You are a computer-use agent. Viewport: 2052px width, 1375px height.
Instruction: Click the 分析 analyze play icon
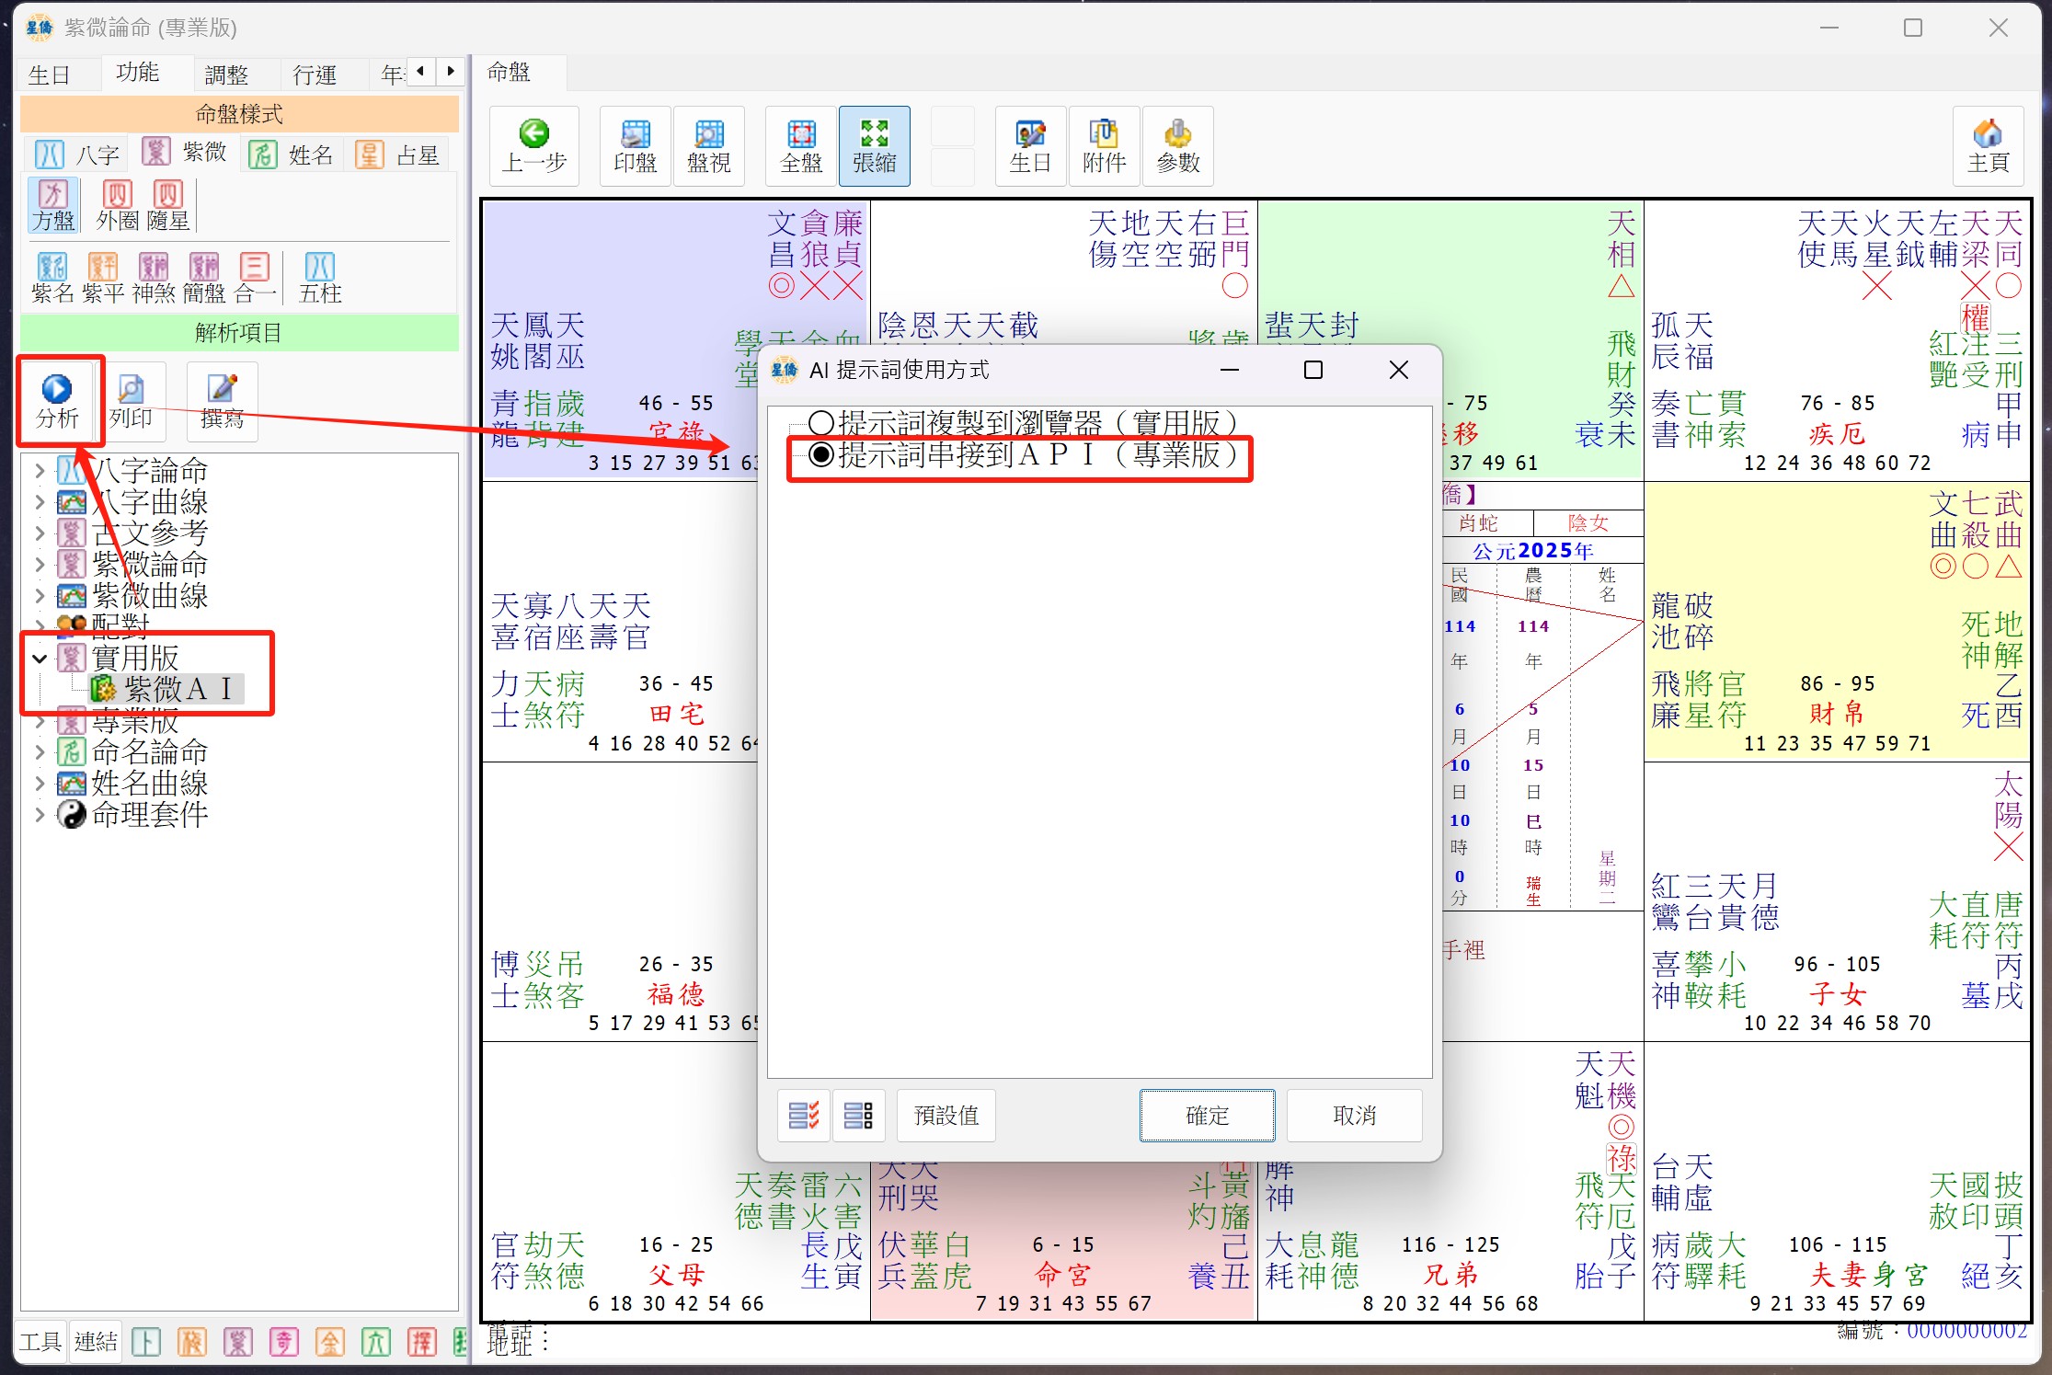pos(57,390)
